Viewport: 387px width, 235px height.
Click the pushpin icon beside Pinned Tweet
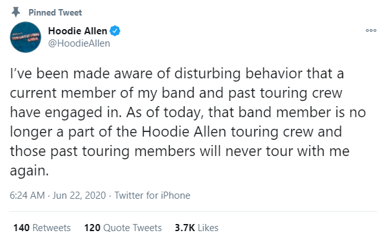pyautogui.click(x=16, y=12)
